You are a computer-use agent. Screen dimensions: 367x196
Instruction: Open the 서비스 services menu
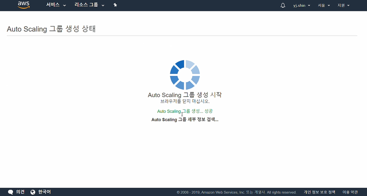(56, 5)
